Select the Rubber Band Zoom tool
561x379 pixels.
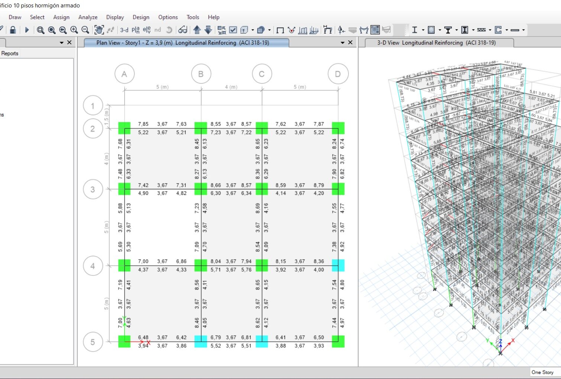(x=40, y=30)
